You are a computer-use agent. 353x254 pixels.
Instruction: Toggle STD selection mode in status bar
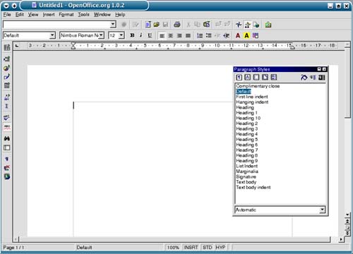pyautogui.click(x=207, y=248)
